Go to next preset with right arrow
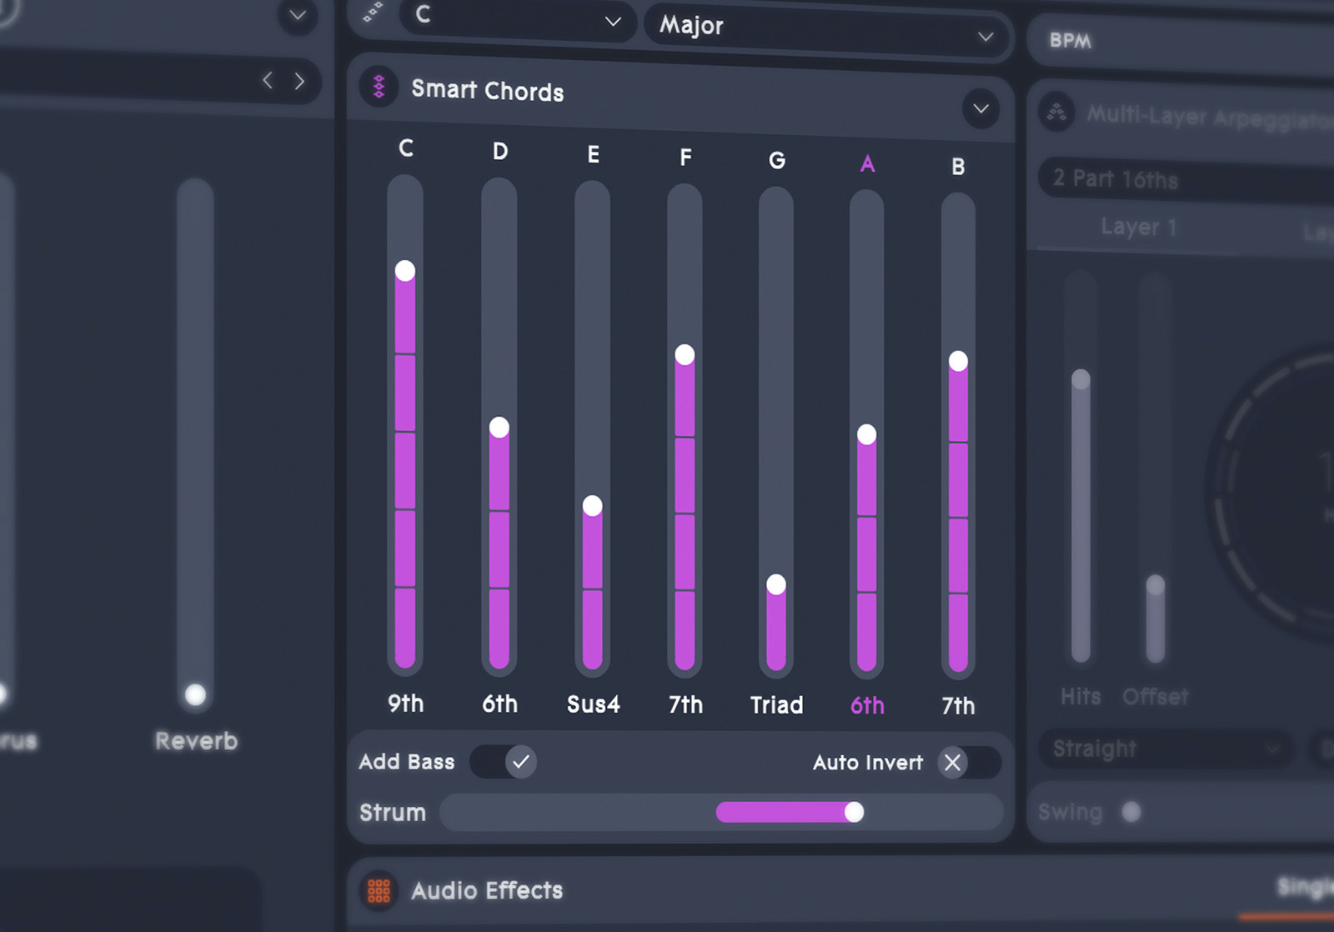Screen dimensions: 1334x932 click(299, 81)
